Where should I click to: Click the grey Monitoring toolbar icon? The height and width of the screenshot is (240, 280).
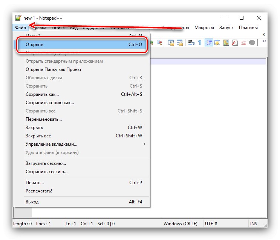(x=252, y=43)
